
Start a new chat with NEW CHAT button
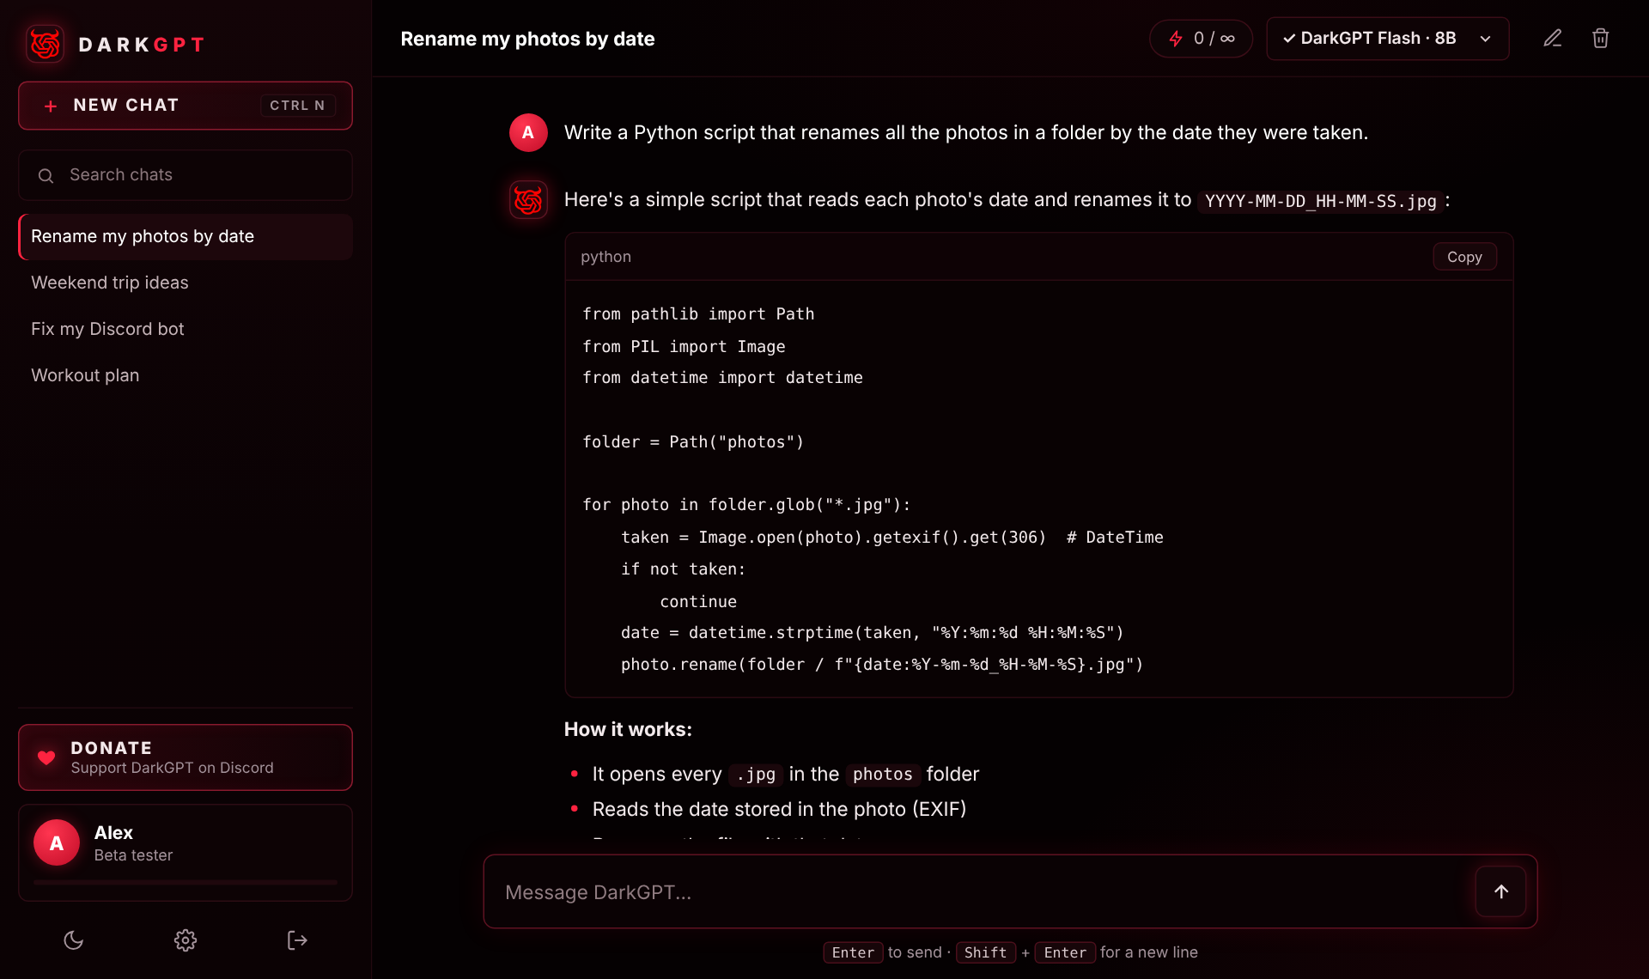pyautogui.click(x=186, y=106)
